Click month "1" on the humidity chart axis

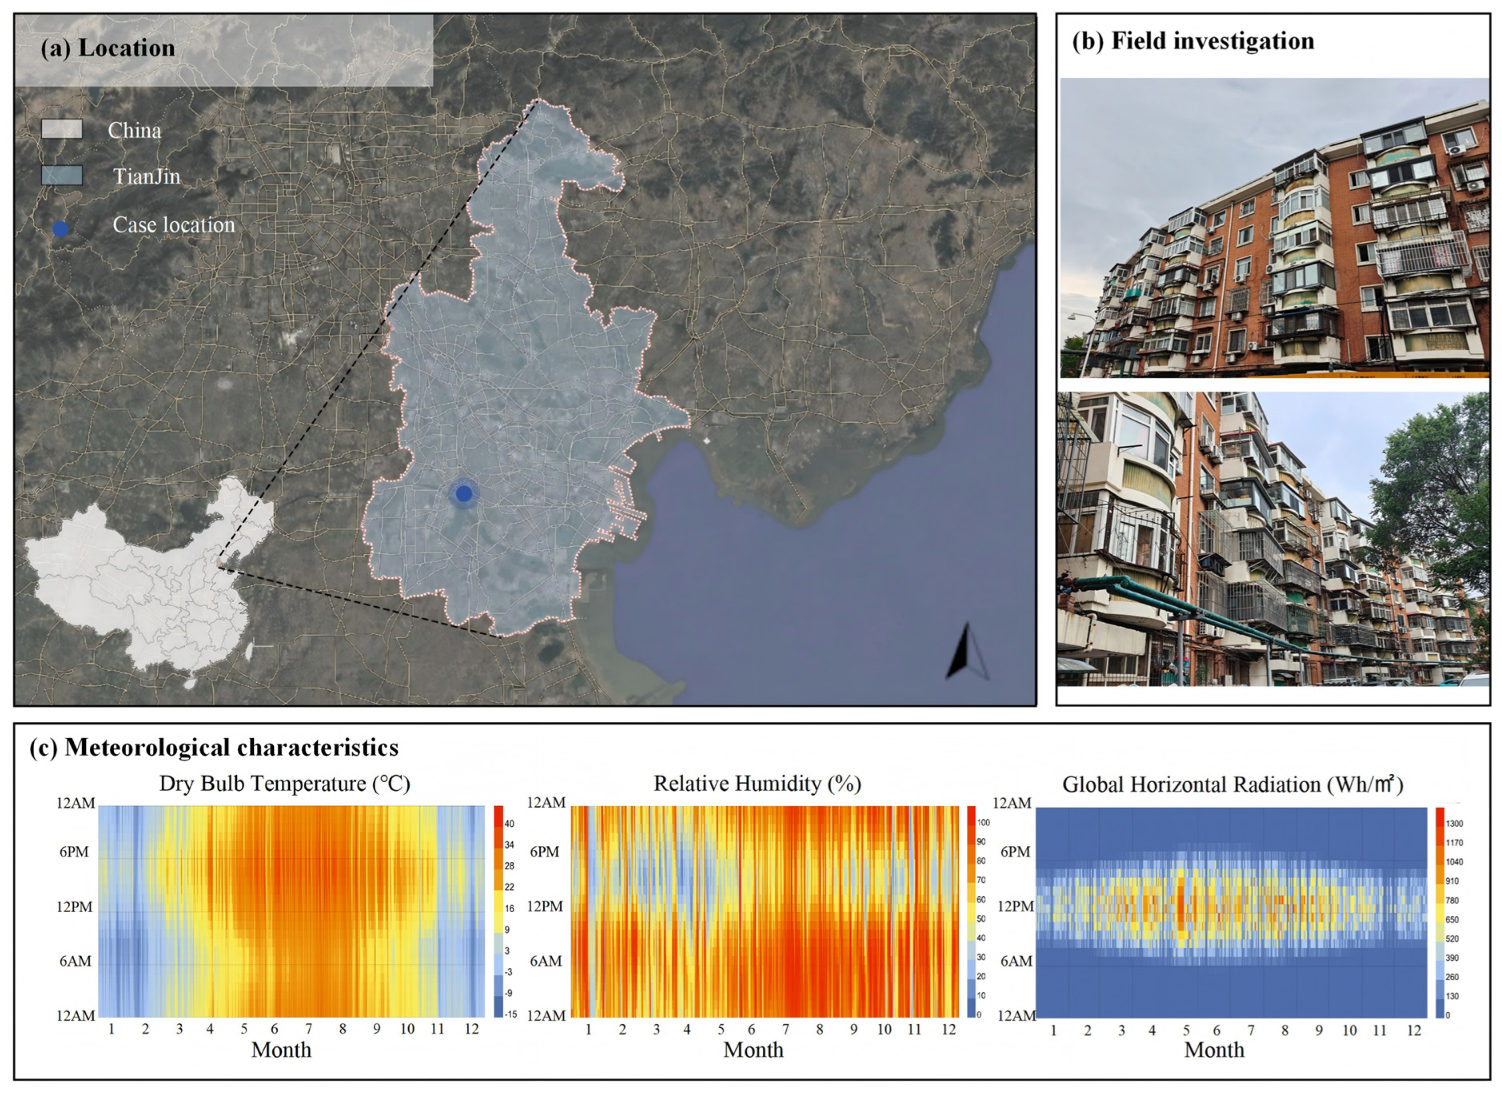[588, 1029]
